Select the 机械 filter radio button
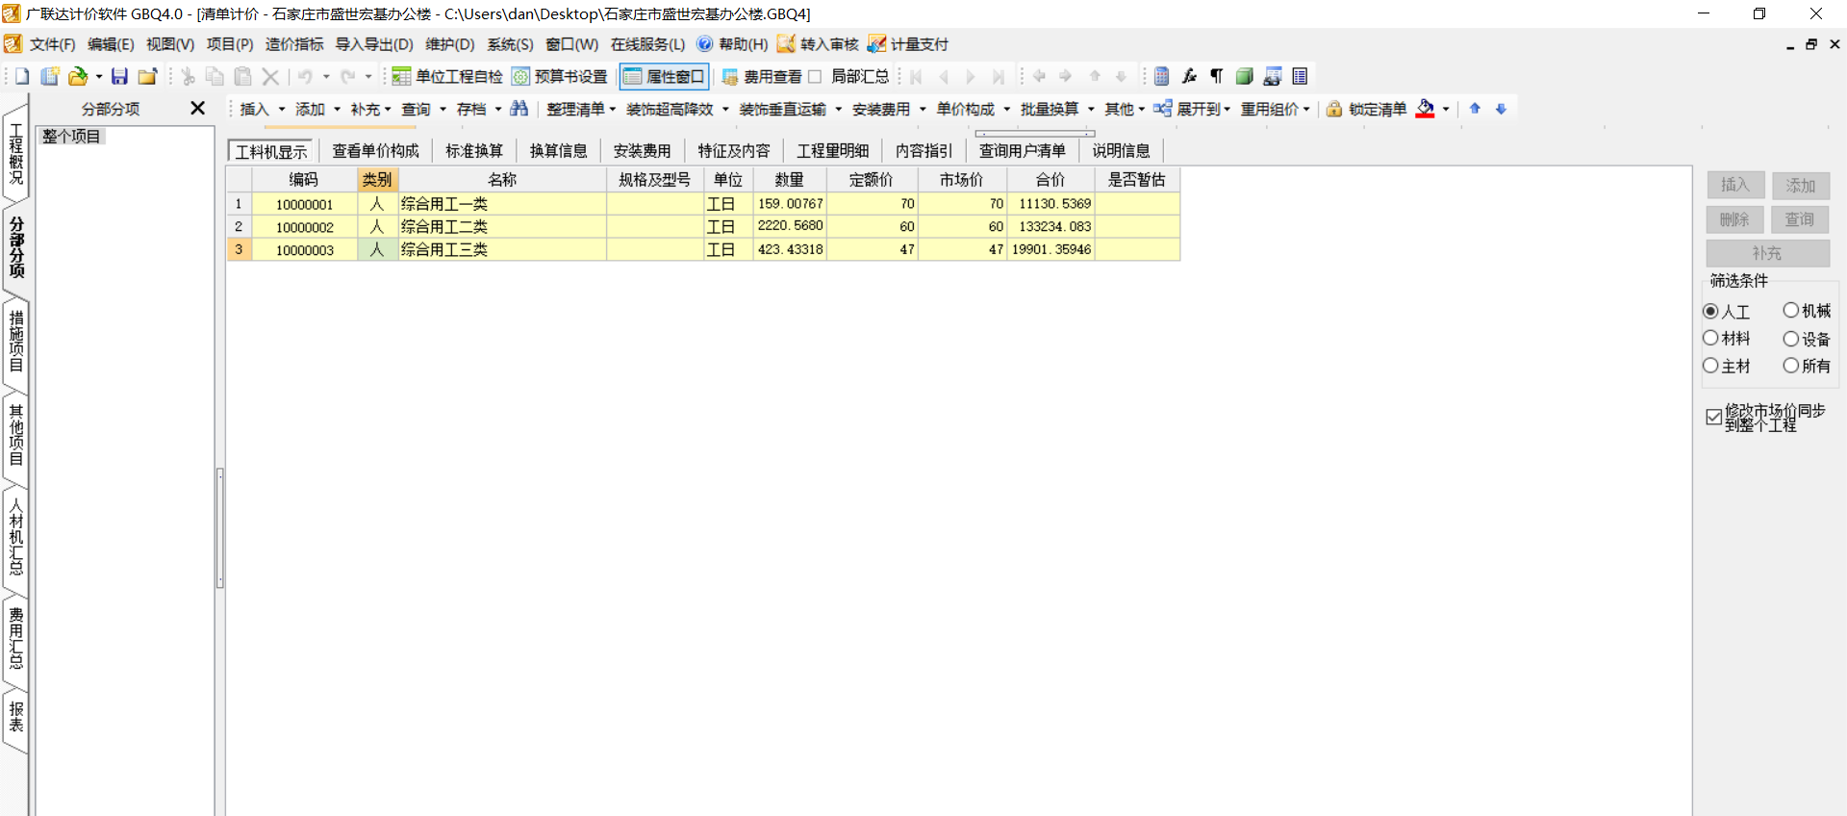This screenshot has width=1847, height=816. coord(1790,310)
